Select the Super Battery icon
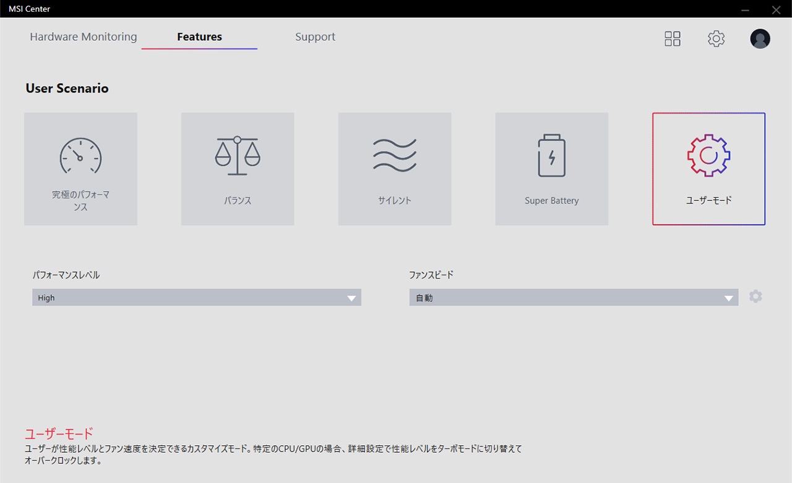 pyautogui.click(x=551, y=155)
